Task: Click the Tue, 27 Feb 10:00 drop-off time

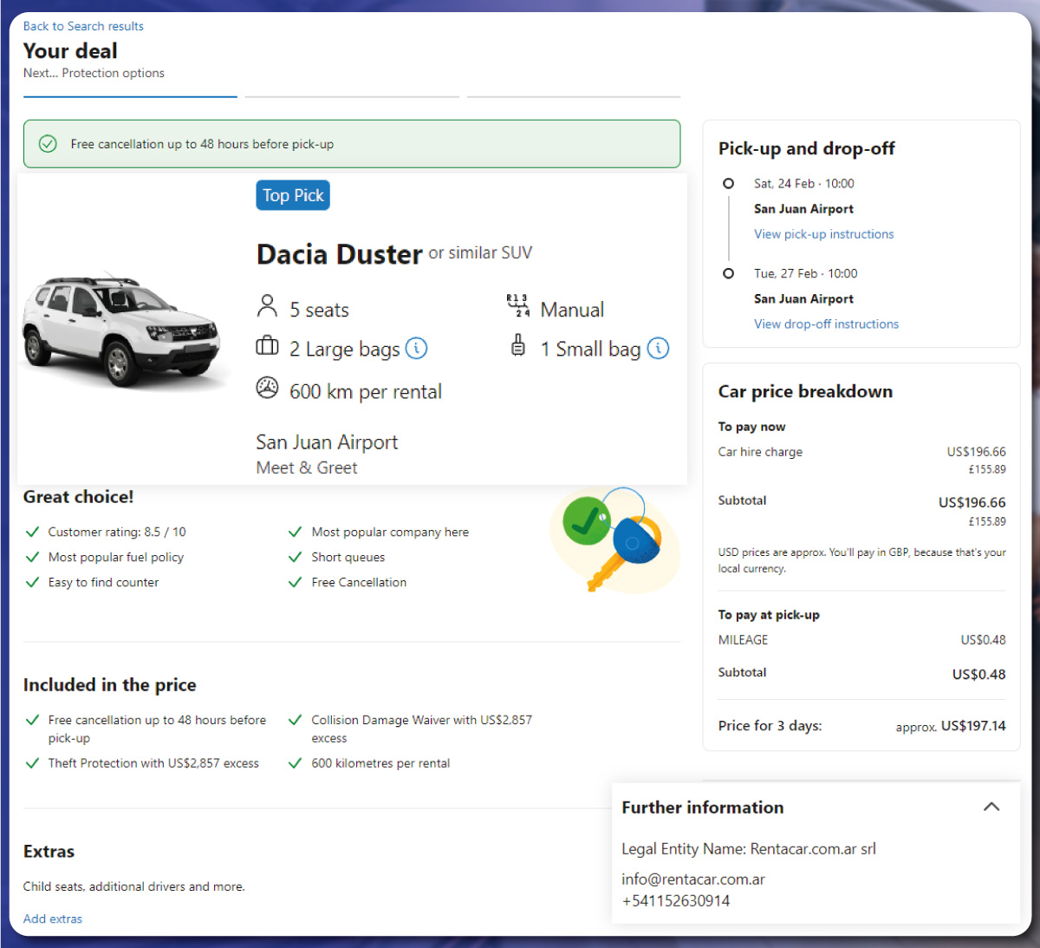Action: [806, 273]
